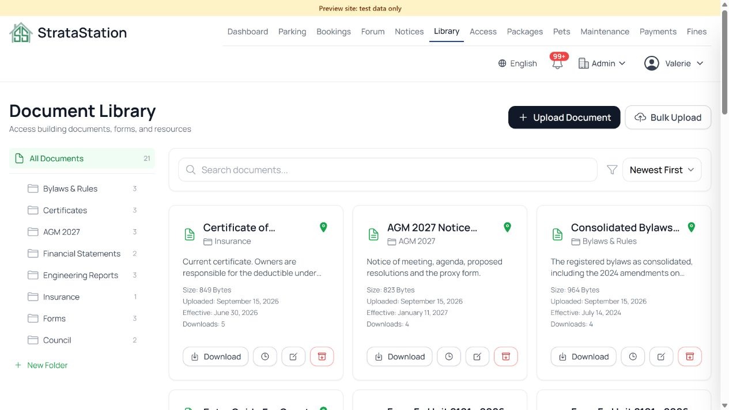The width and height of the screenshot is (729, 410).
Task: Click the Bulk Upload button
Action: pyautogui.click(x=668, y=117)
